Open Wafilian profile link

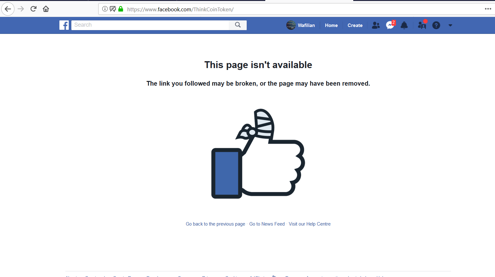coord(301,25)
